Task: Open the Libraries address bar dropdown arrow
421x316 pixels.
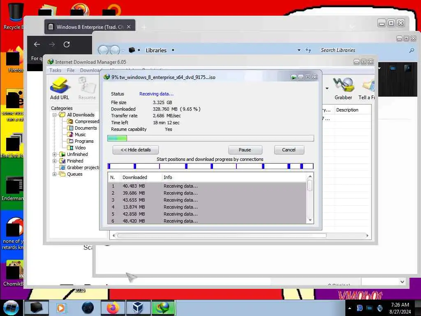Action: point(299,50)
